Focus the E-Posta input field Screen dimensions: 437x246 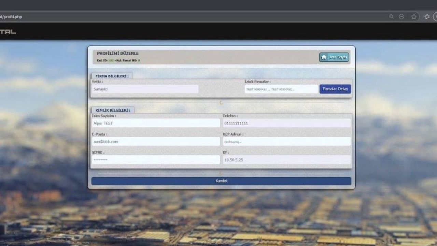pos(156,141)
